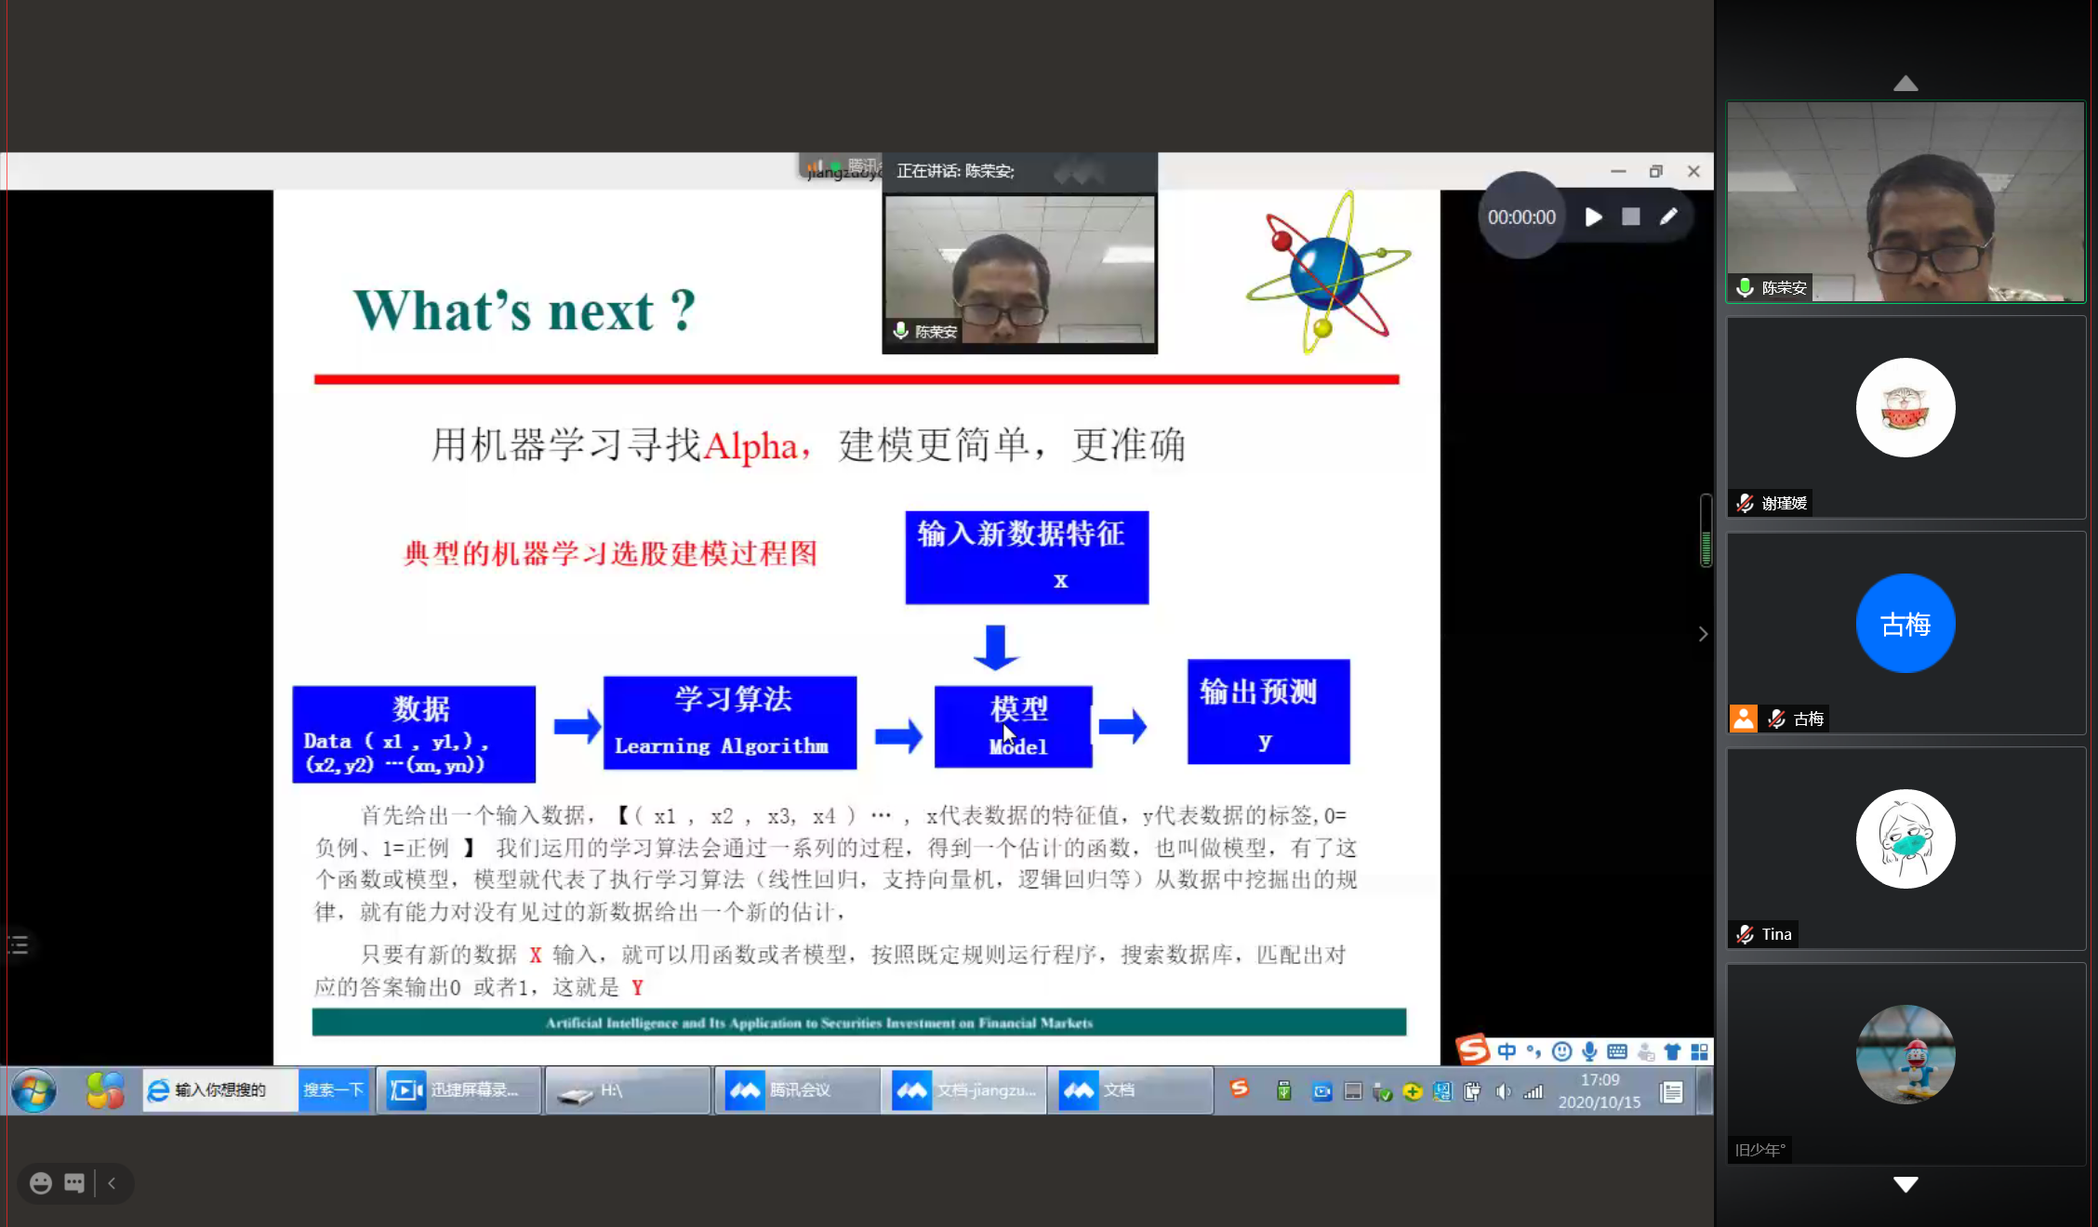Open volume control in the system tray
The image size is (2098, 1227).
(x=1503, y=1092)
